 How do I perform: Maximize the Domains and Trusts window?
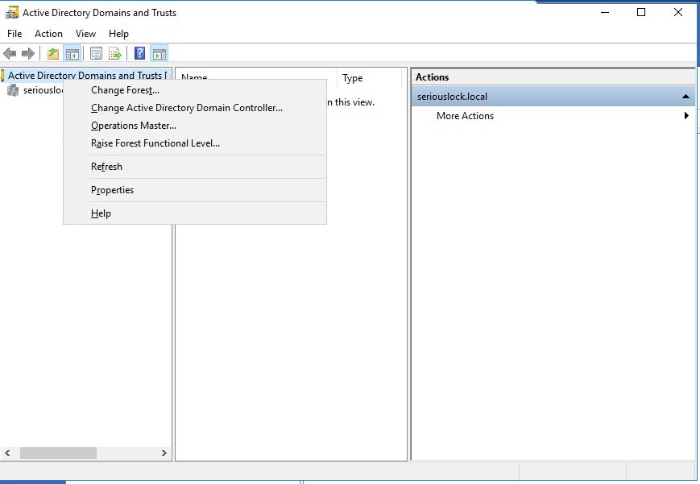[x=641, y=13]
